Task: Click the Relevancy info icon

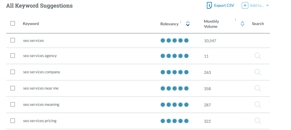Action: [181, 22]
